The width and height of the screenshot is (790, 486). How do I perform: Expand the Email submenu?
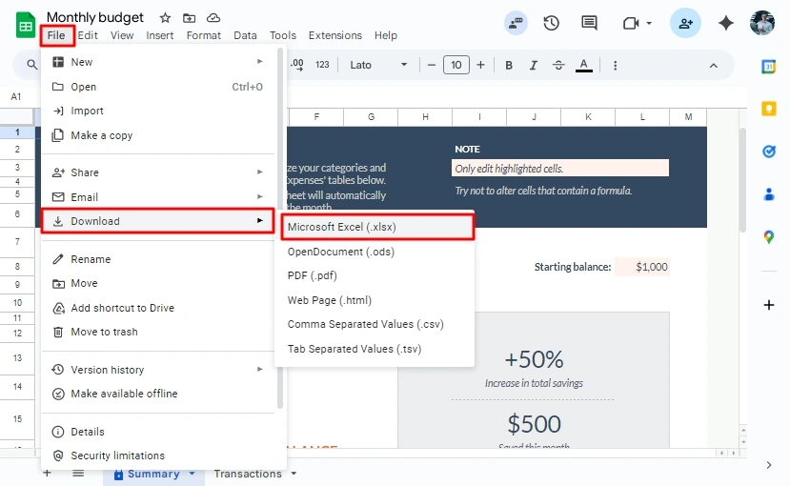[x=158, y=197]
